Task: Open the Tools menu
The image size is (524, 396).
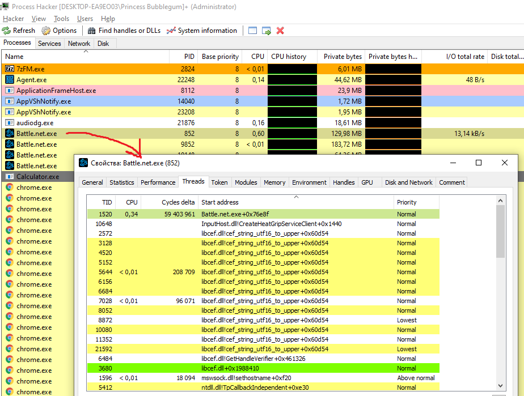Action: coord(61,19)
